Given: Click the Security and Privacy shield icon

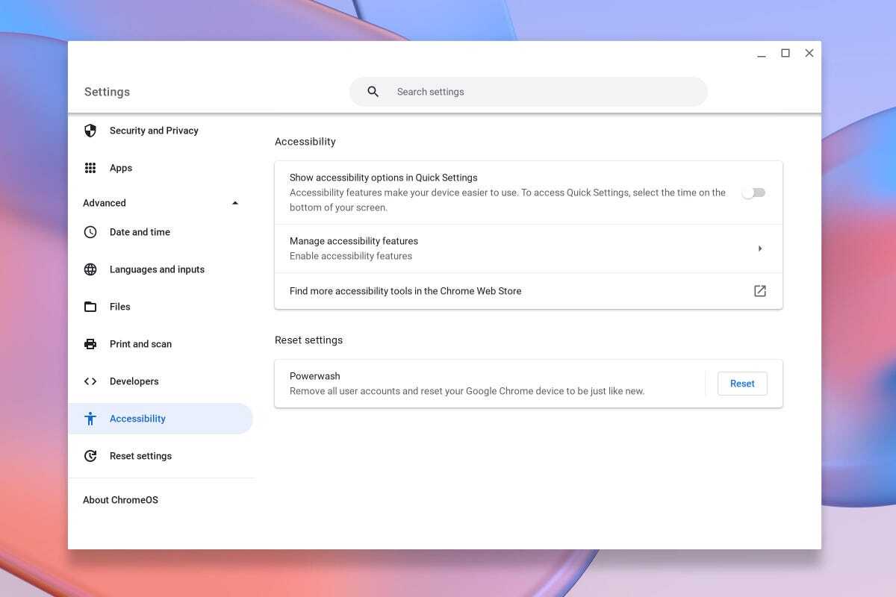Looking at the screenshot, I should (x=90, y=131).
